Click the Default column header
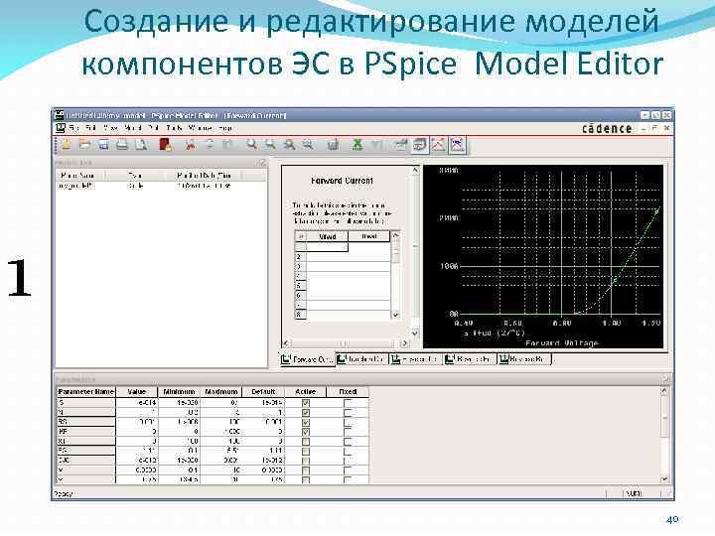 [263, 392]
